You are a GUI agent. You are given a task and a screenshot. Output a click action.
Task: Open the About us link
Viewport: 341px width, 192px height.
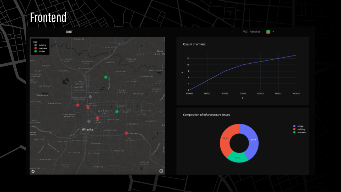coord(255,32)
